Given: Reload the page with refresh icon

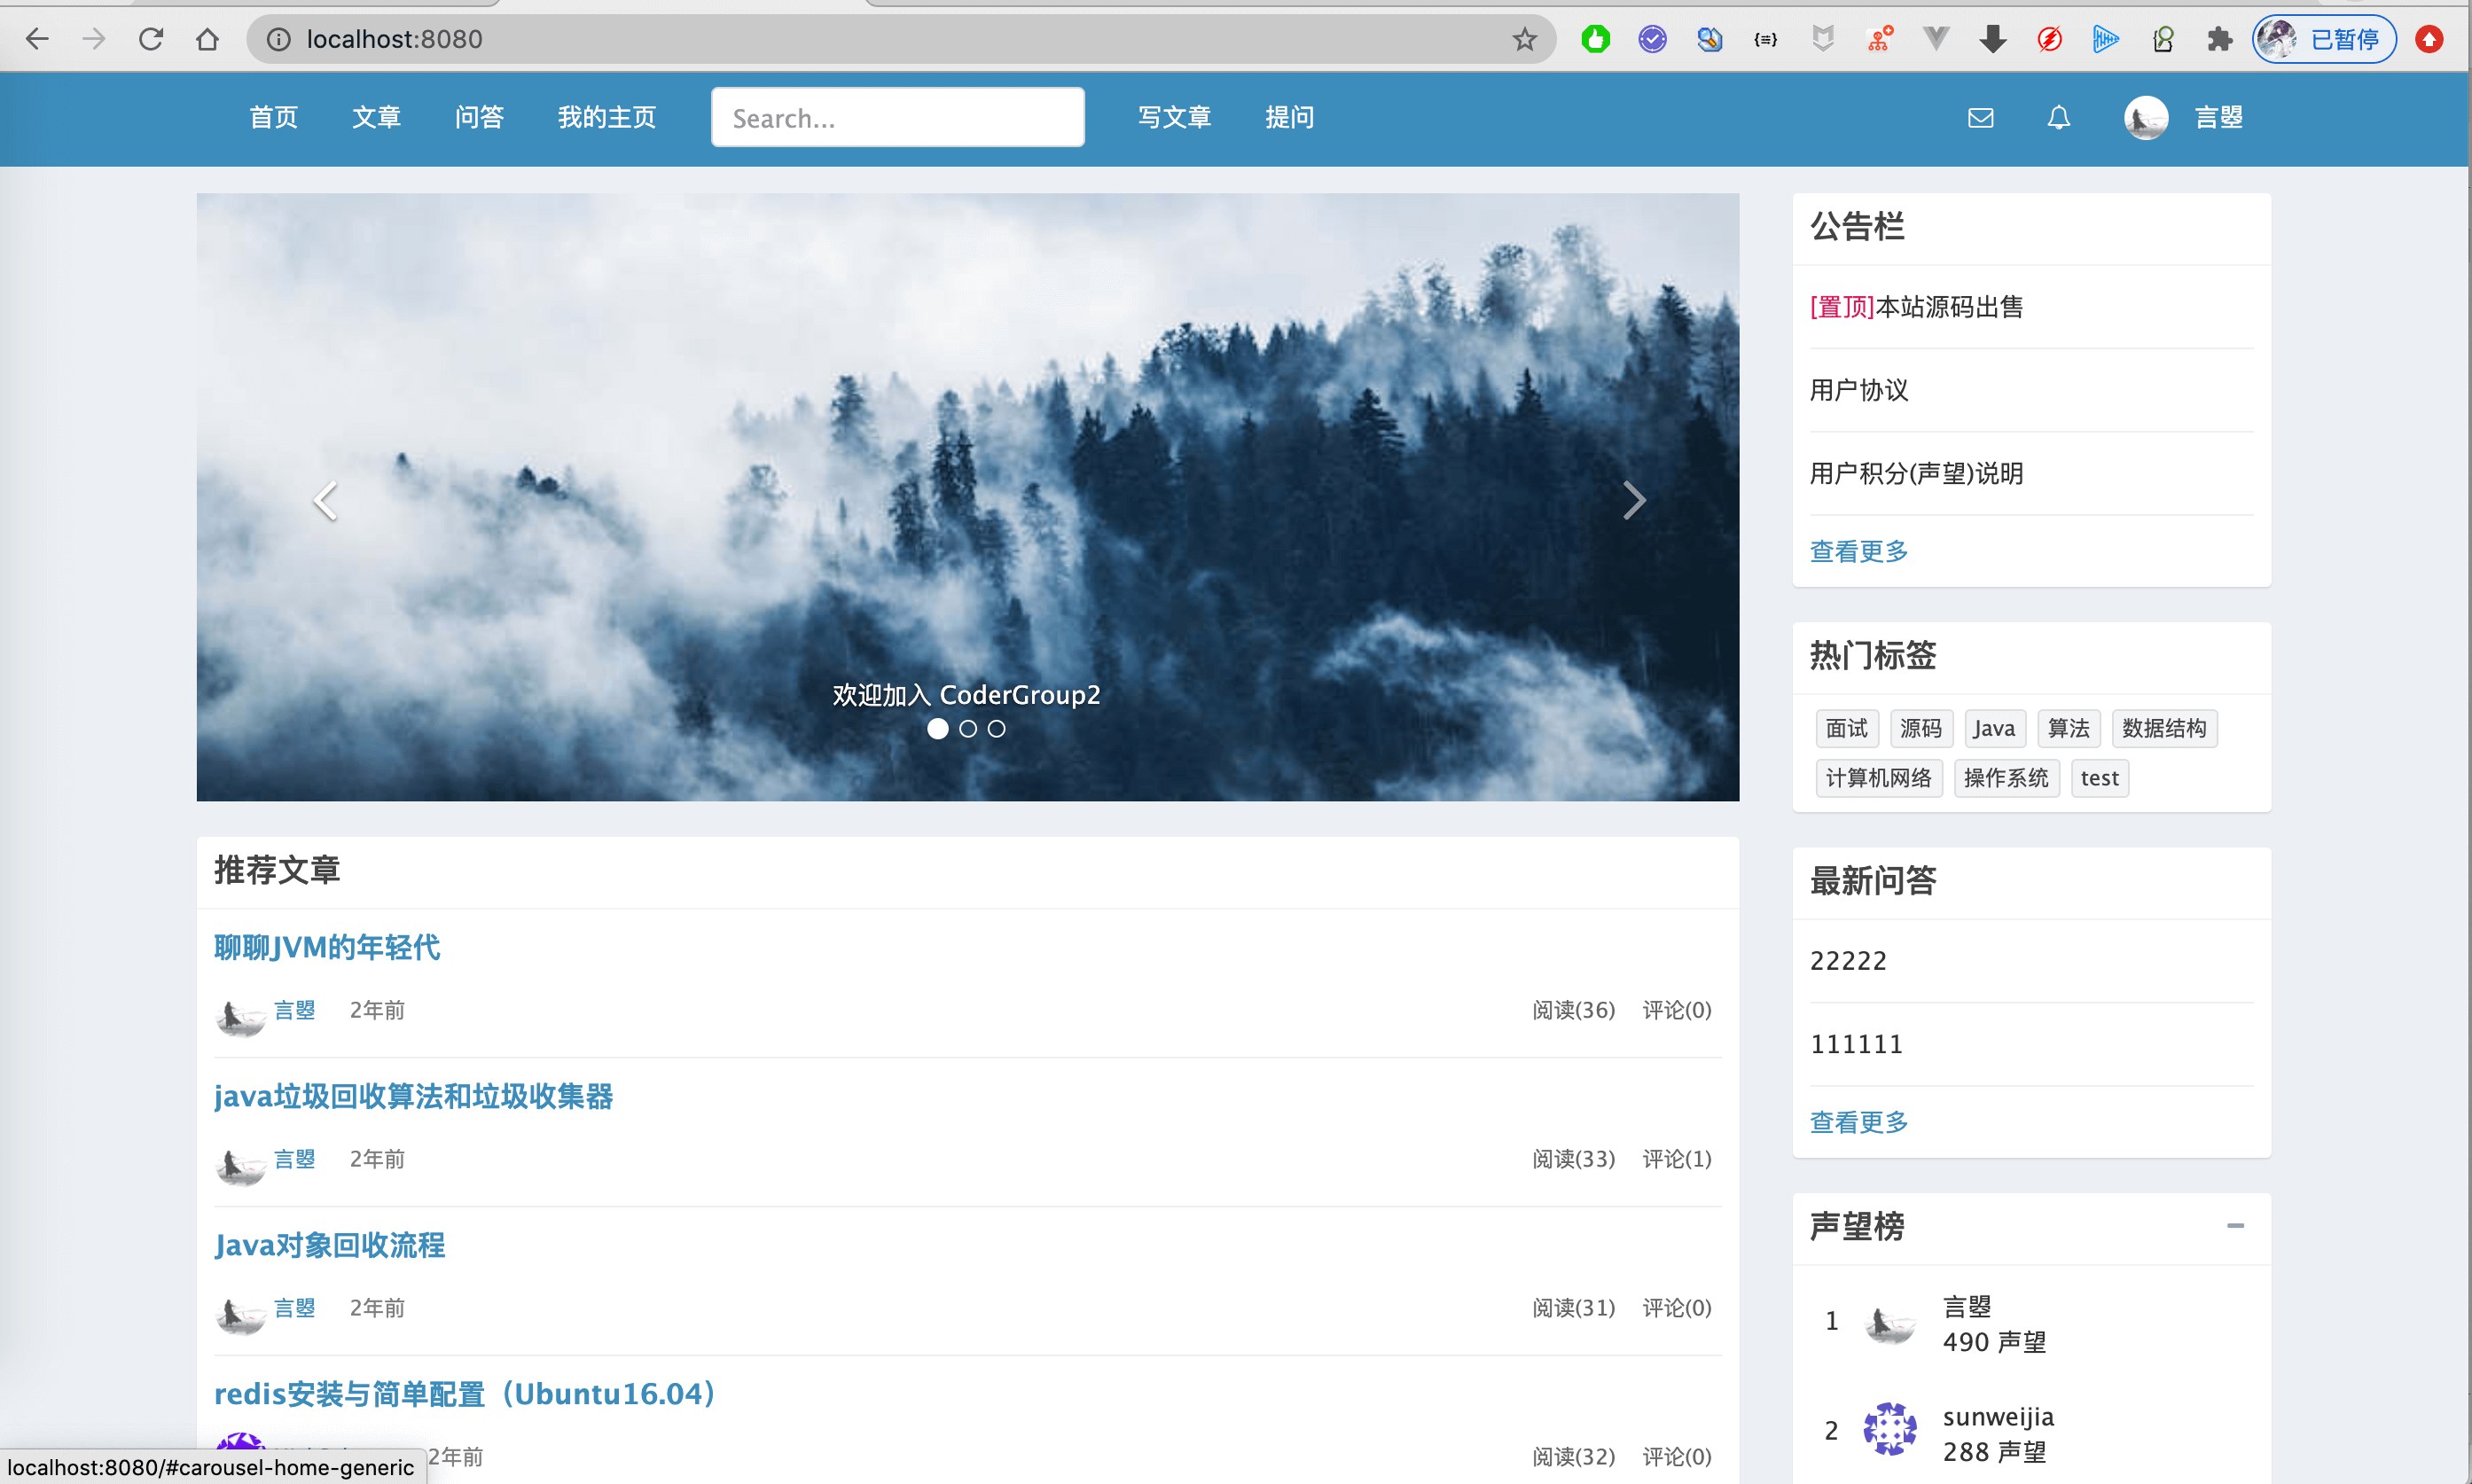Looking at the screenshot, I should pyautogui.click(x=151, y=39).
